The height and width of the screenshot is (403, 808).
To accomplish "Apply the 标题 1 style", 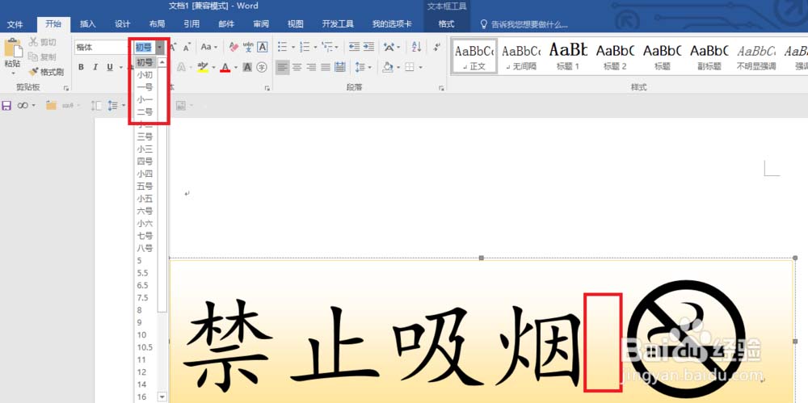I will [568, 57].
